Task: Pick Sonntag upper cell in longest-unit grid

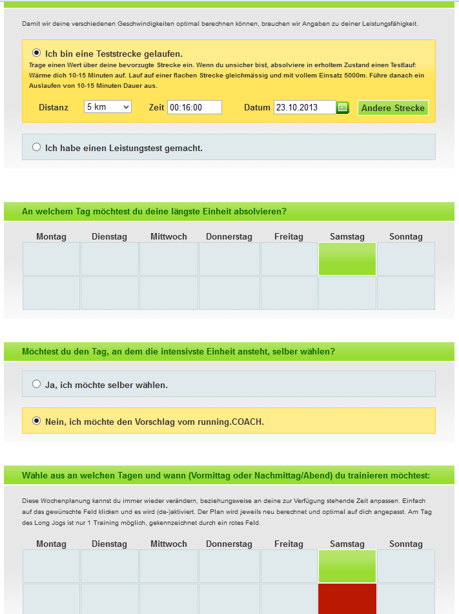Action: tap(406, 259)
